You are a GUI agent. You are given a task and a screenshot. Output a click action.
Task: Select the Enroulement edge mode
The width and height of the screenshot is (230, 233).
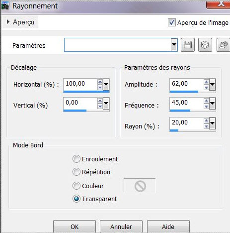coord(77,159)
